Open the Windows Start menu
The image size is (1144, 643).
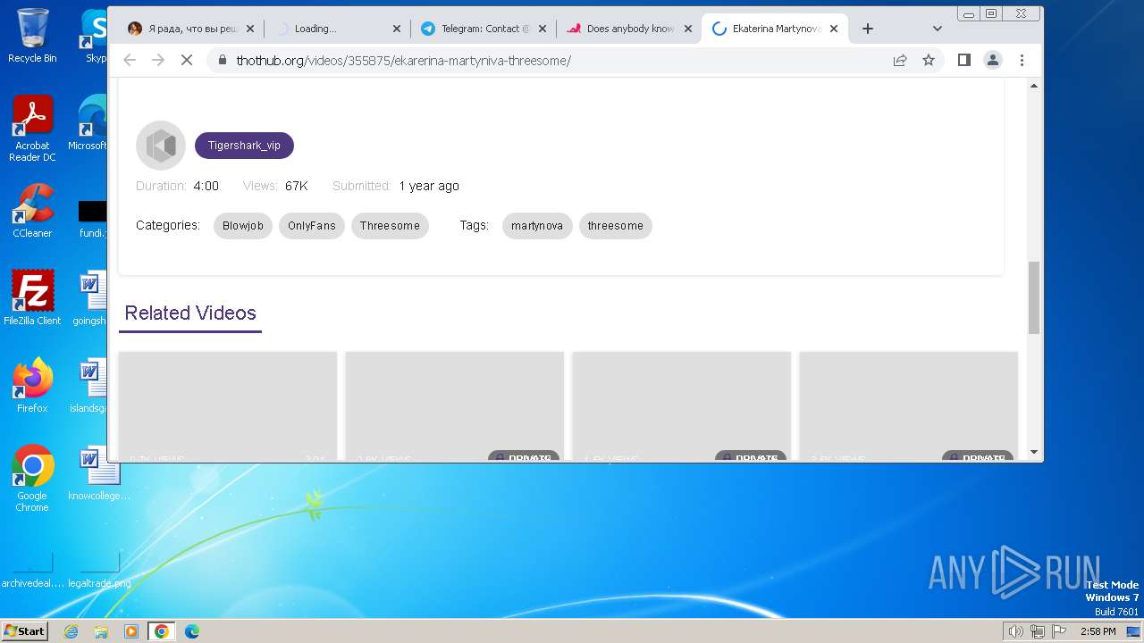click(x=24, y=631)
